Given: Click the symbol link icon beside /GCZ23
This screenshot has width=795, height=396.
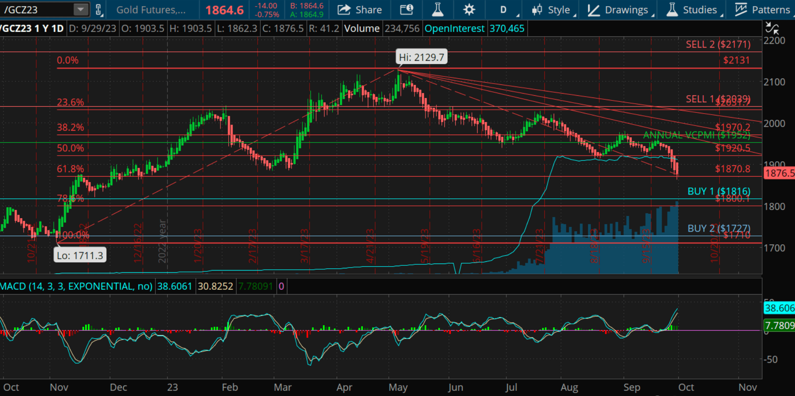Looking at the screenshot, I should 99,10.
